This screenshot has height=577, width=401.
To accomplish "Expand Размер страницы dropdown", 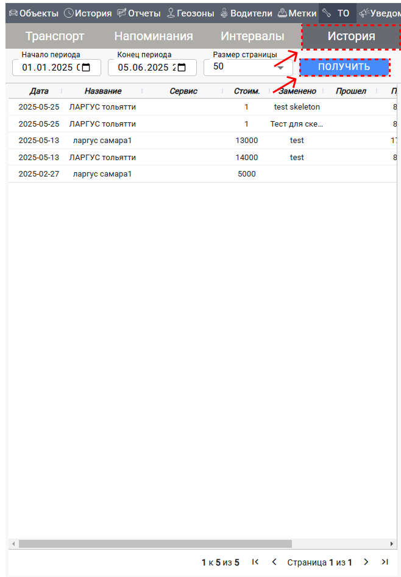I will [280, 68].
